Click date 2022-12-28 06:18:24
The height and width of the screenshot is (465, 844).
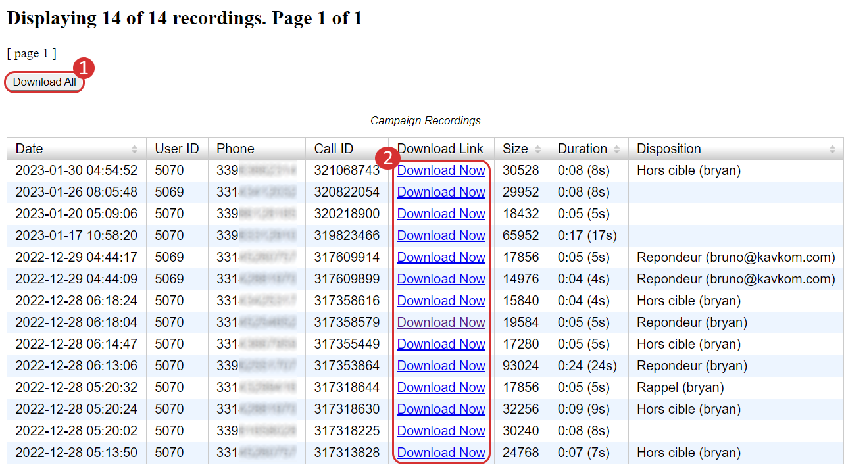76,301
